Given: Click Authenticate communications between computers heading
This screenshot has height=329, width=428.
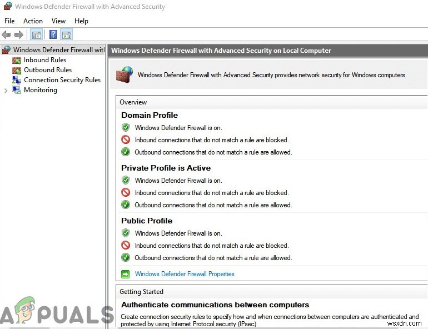Looking at the screenshot, I should point(215,305).
